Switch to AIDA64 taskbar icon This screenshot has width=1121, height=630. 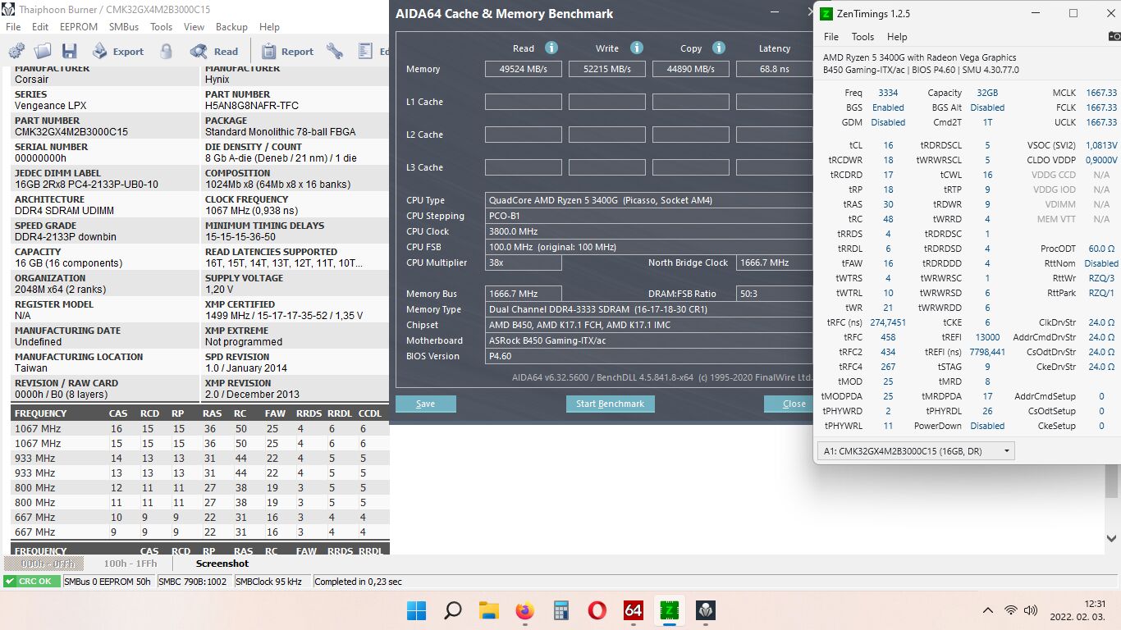click(x=634, y=610)
